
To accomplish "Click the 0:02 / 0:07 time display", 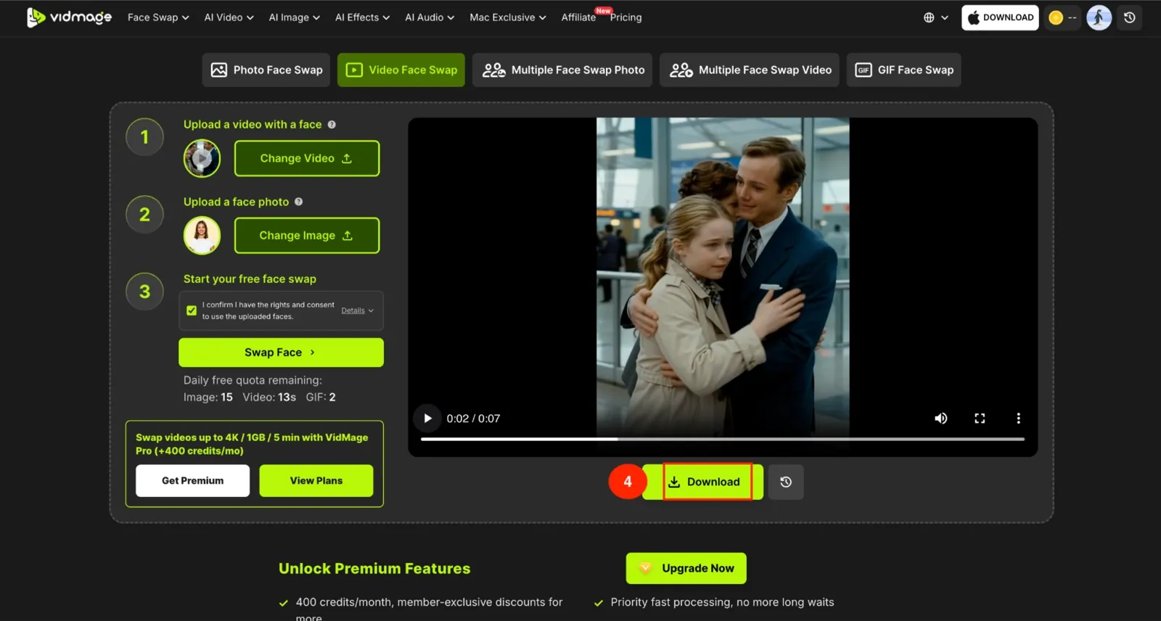I will click(473, 419).
